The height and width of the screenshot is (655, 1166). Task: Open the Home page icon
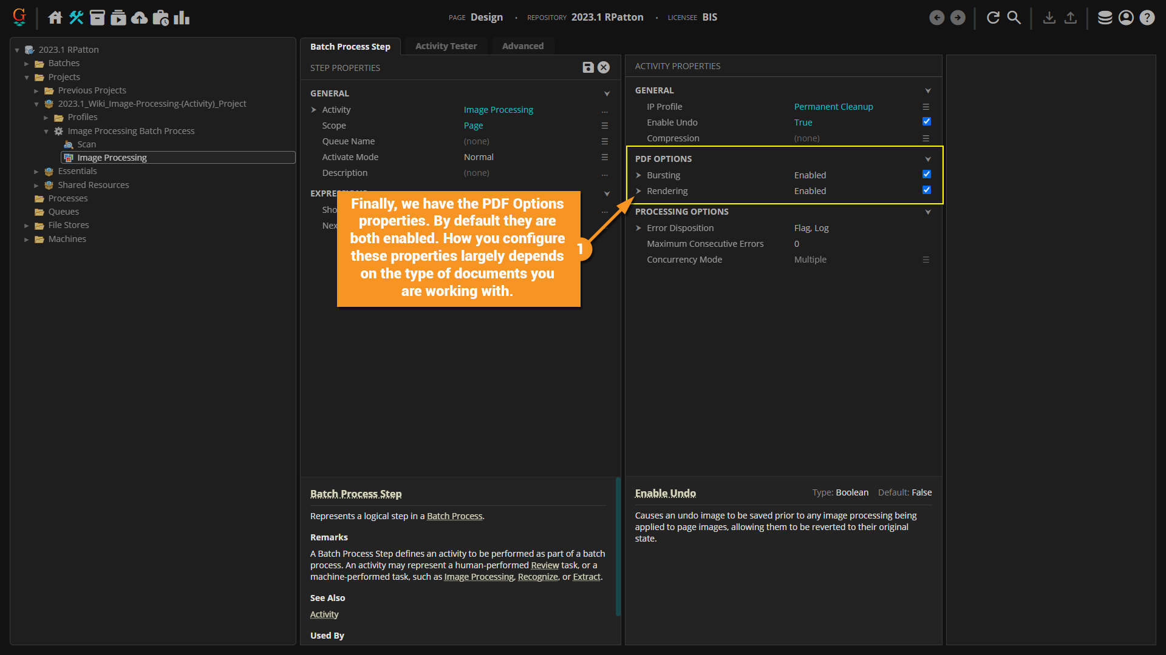click(x=55, y=18)
